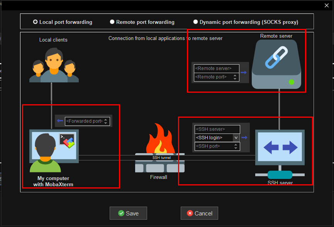Screen dimensions: 334x227
Task: Click the SSH server input field
Action: pos(217,129)
